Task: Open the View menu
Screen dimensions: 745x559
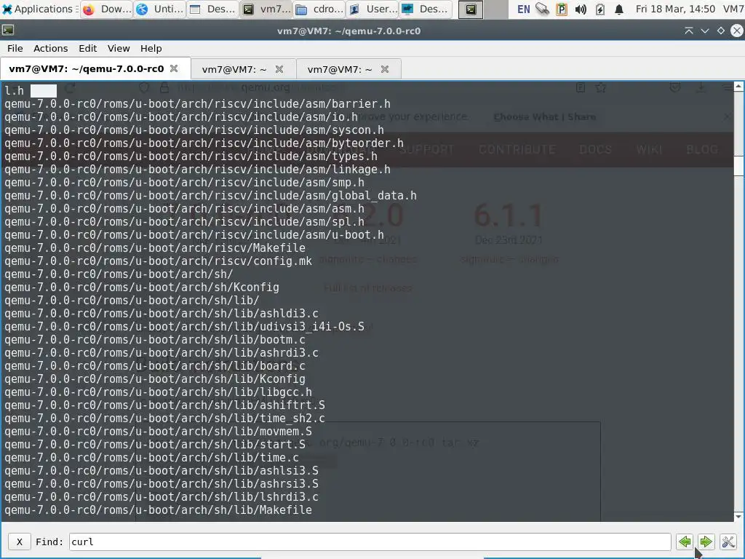Action: click(x=119, y=49)
